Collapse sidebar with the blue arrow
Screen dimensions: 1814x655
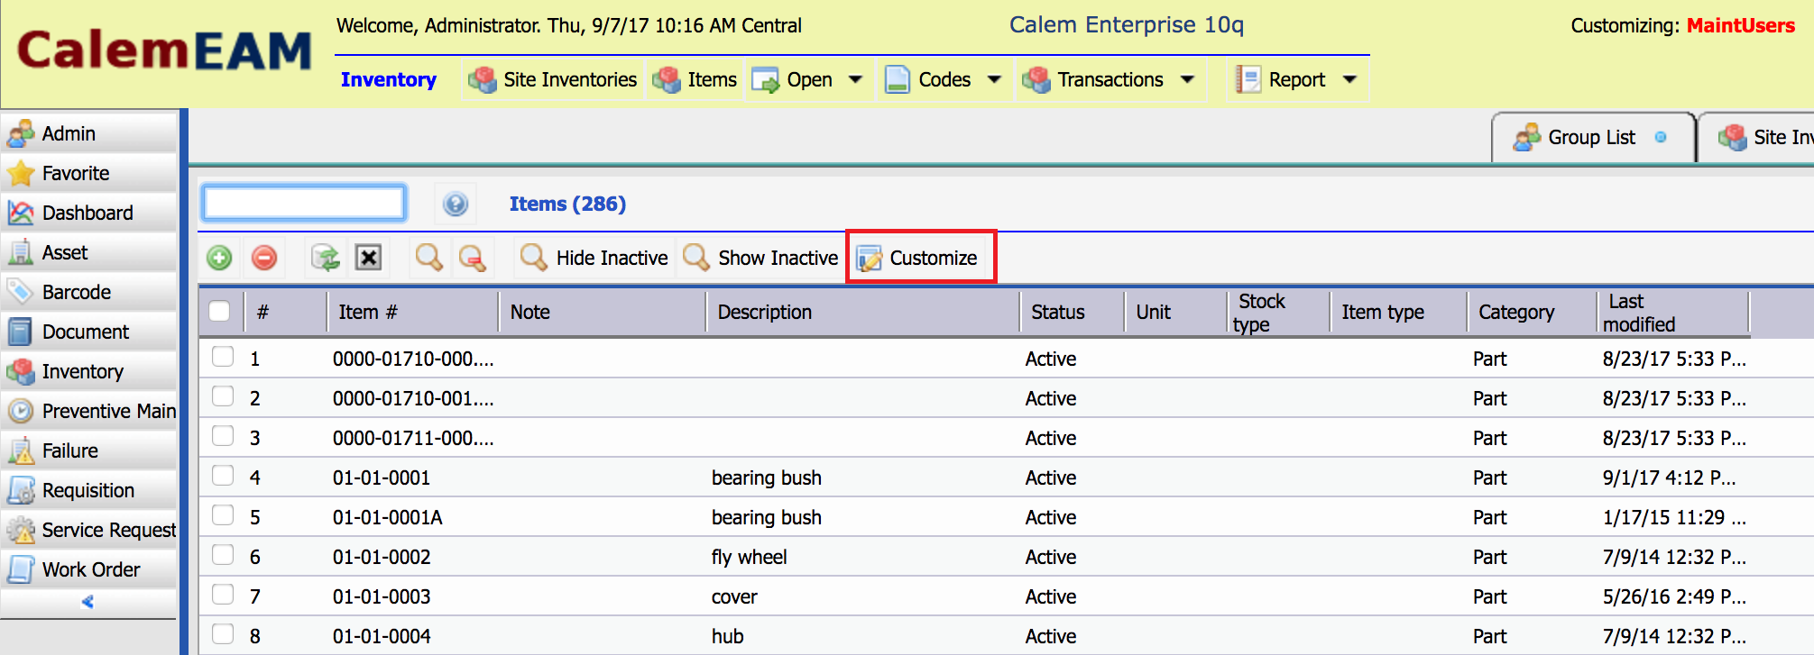pos(87,602)
